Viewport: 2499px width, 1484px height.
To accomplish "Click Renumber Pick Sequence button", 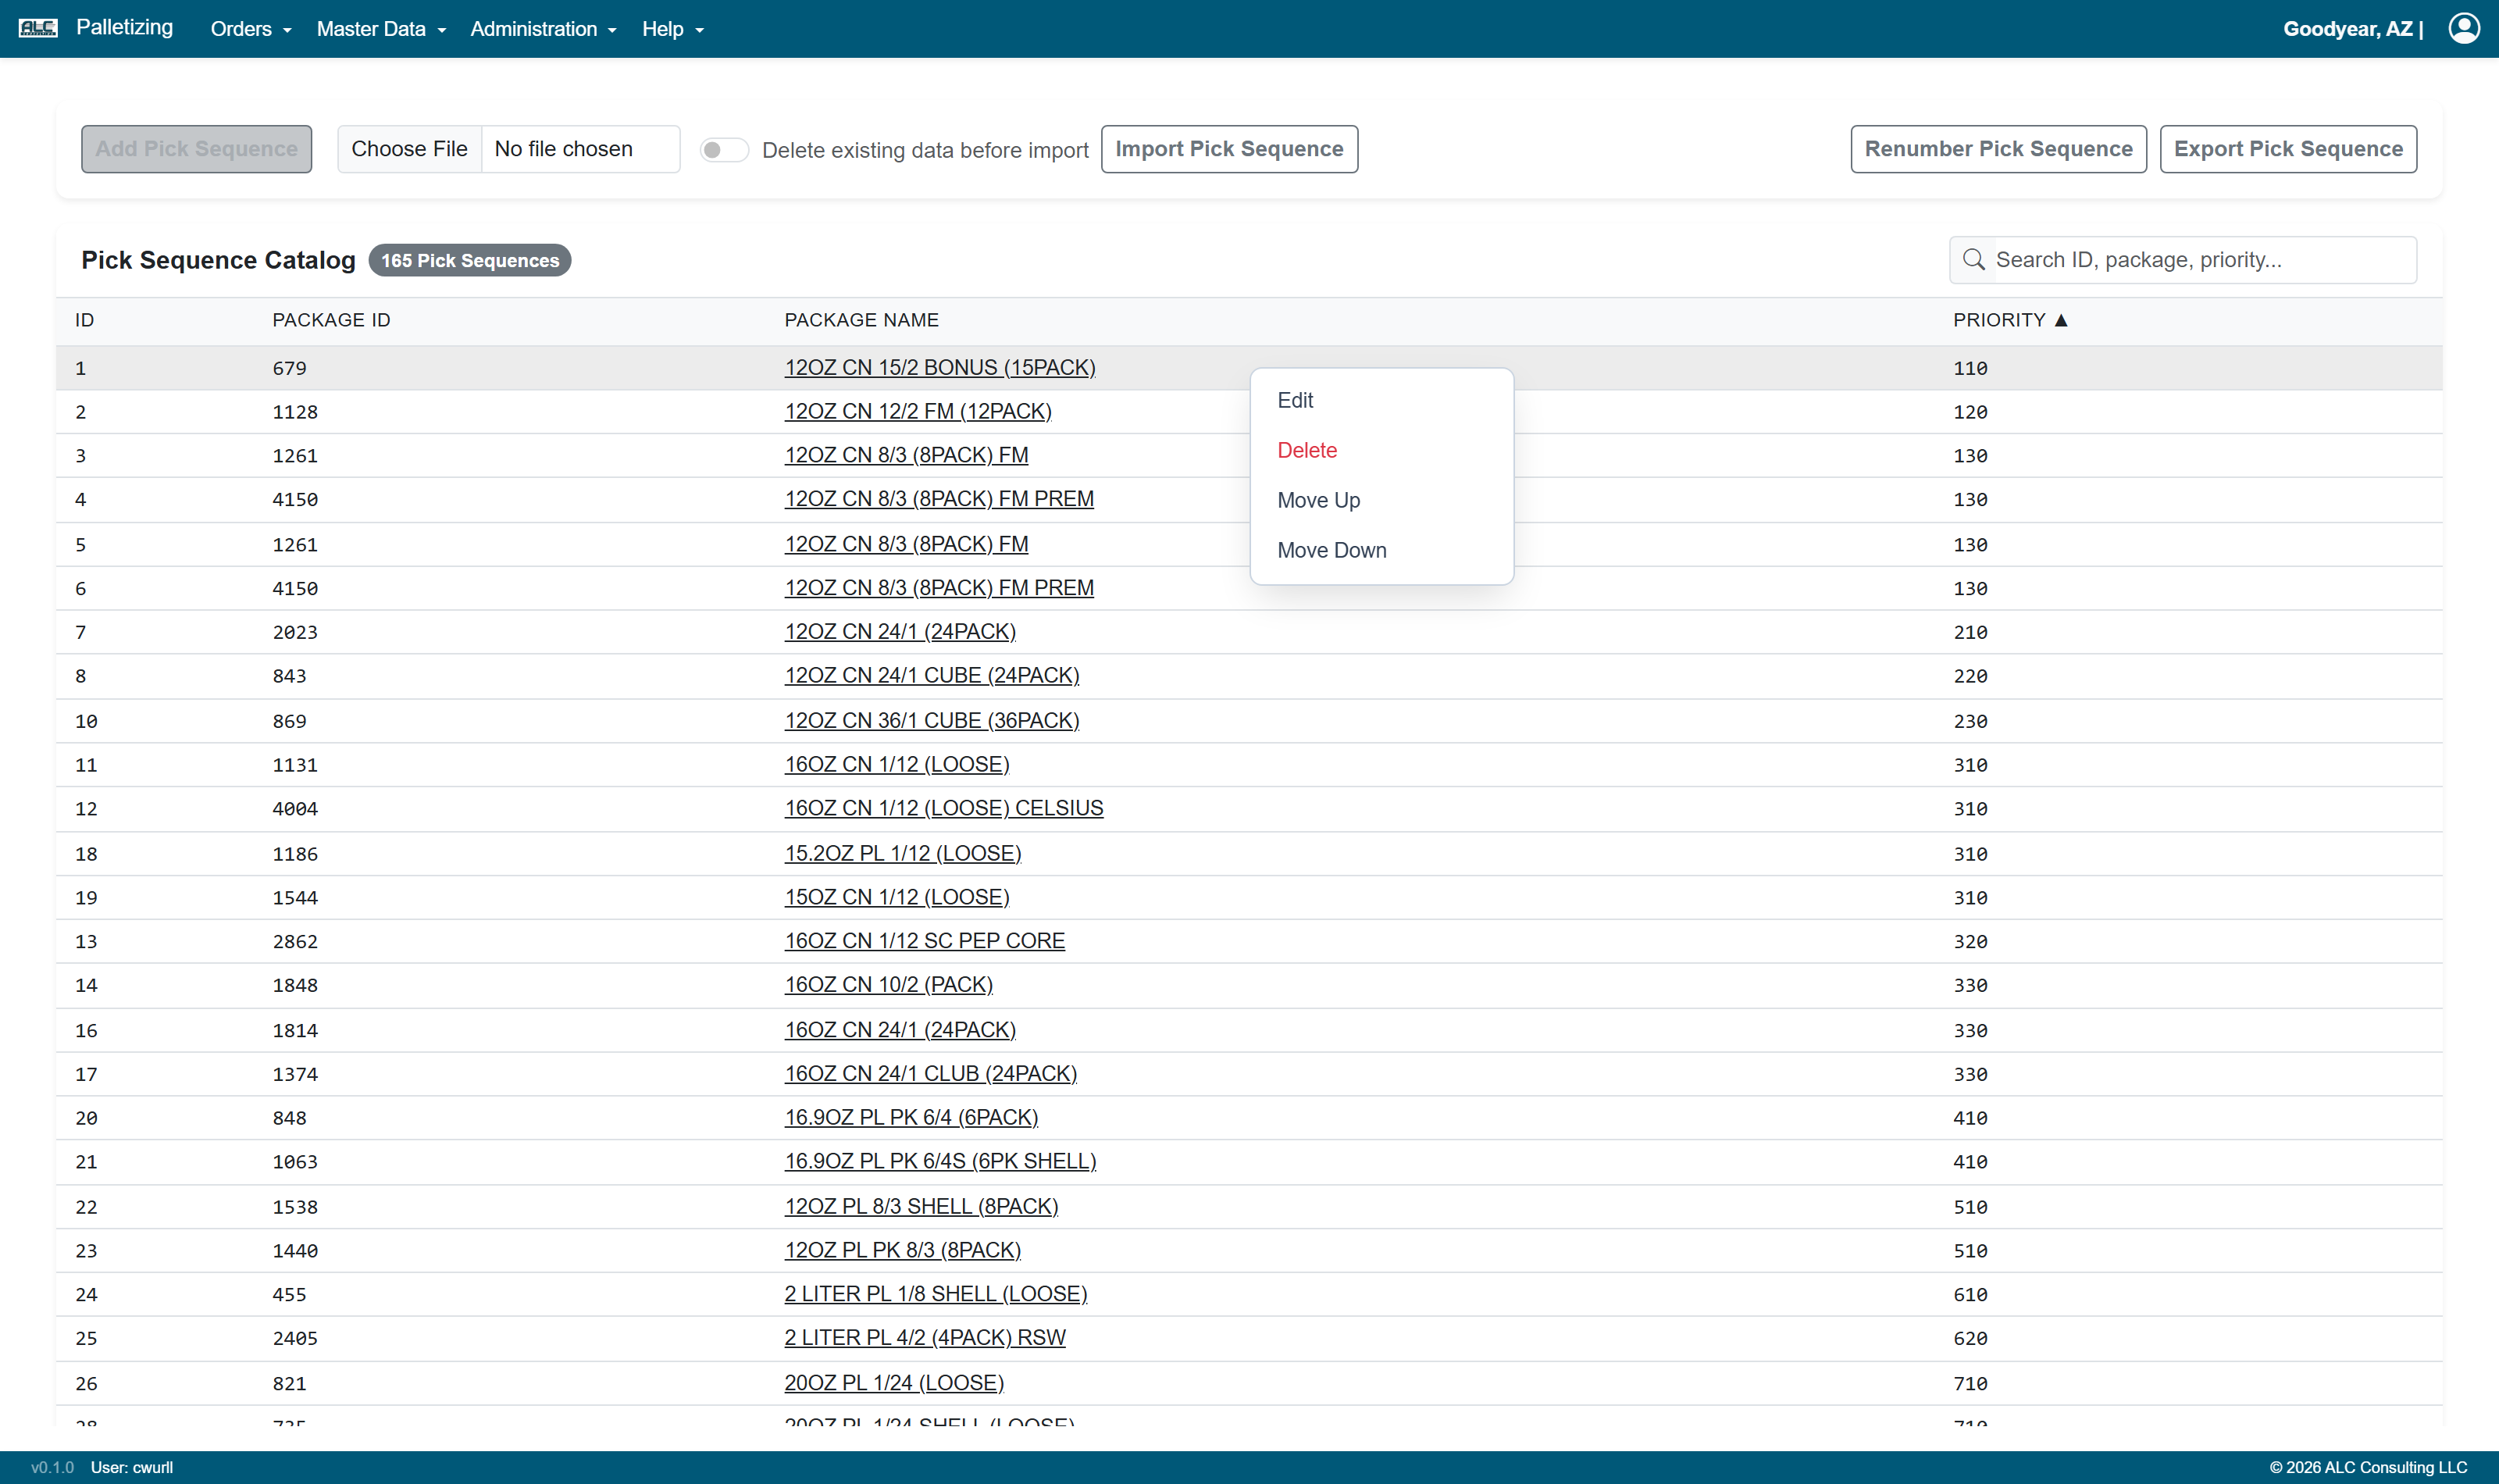I will [x=1998, y=149].
